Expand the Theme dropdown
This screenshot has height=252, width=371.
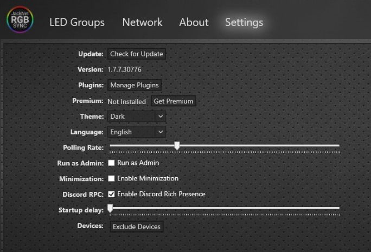pyautogui.click(x=137, y=117)
